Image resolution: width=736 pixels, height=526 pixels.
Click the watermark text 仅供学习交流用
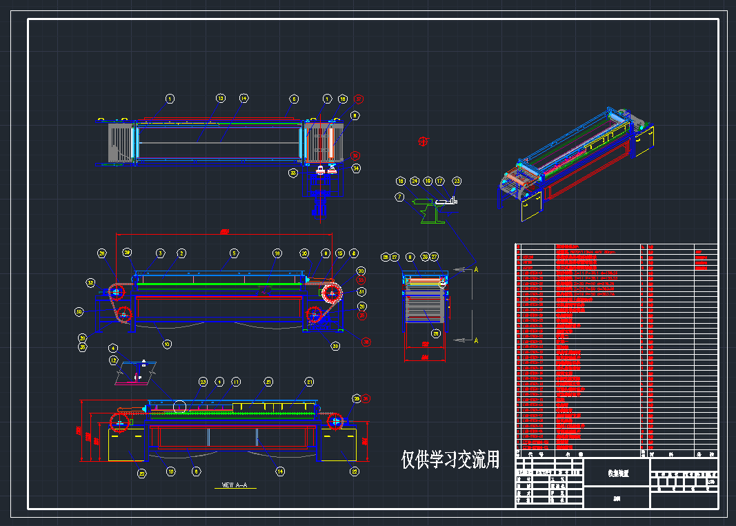[x=450, y=458]
